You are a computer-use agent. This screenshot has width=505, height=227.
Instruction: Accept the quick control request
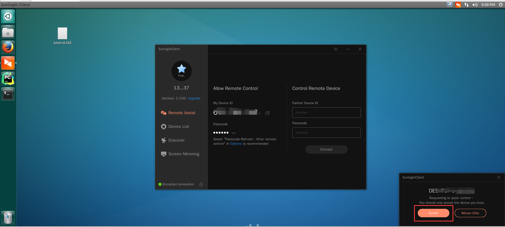pos(433,213)
